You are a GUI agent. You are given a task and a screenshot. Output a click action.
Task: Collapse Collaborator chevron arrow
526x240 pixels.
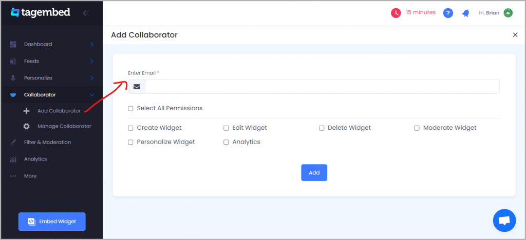coord(92,95)
